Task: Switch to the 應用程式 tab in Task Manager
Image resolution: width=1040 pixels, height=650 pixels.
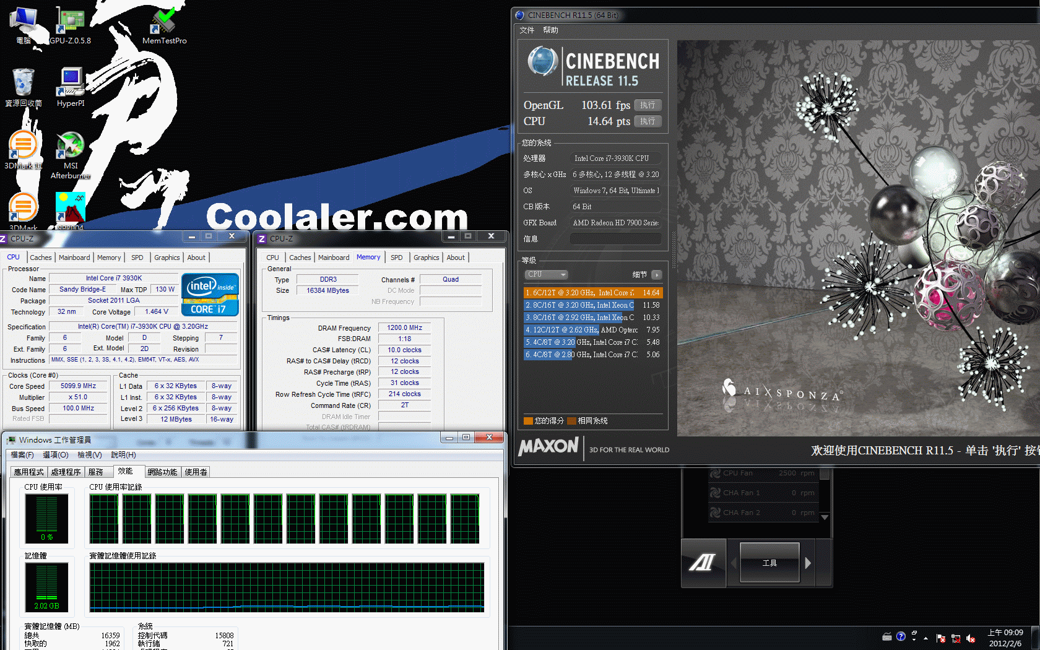Action: (x=29, y=472)
